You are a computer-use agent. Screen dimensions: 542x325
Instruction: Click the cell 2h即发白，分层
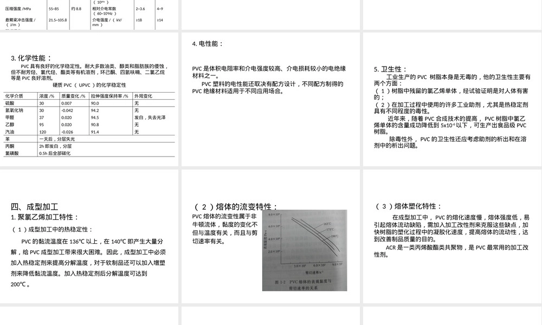(55, 146)
